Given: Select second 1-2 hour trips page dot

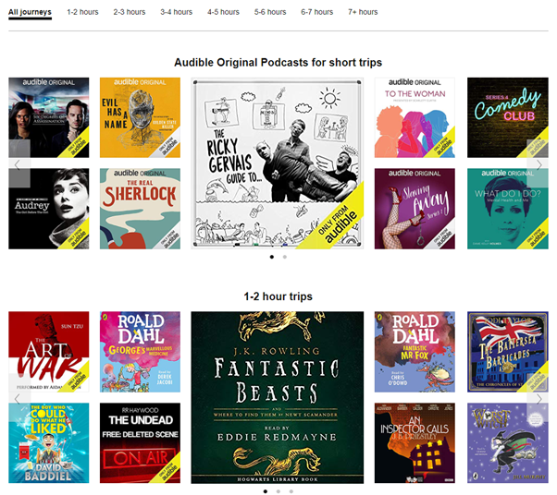Looking at the screenshot, I should point(278,491).
